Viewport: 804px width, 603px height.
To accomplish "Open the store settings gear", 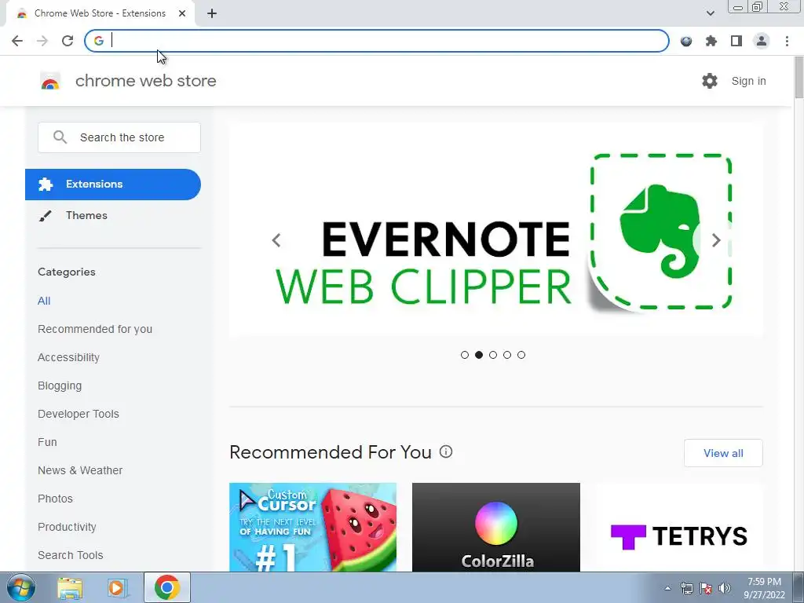I will point(710,81).
